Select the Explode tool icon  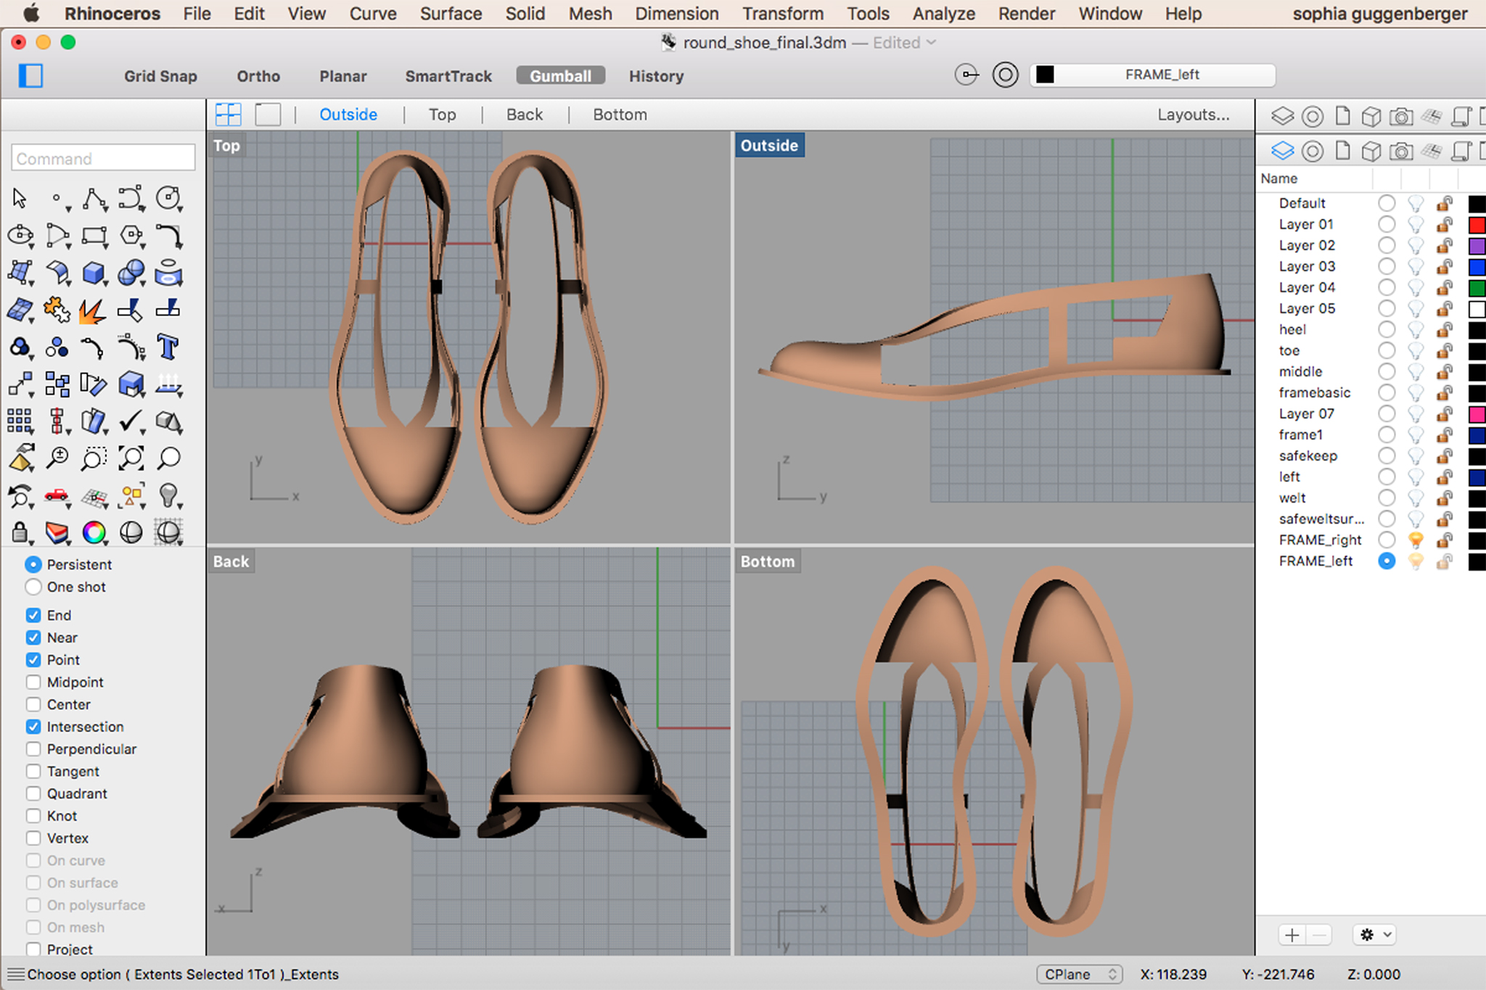93,310
